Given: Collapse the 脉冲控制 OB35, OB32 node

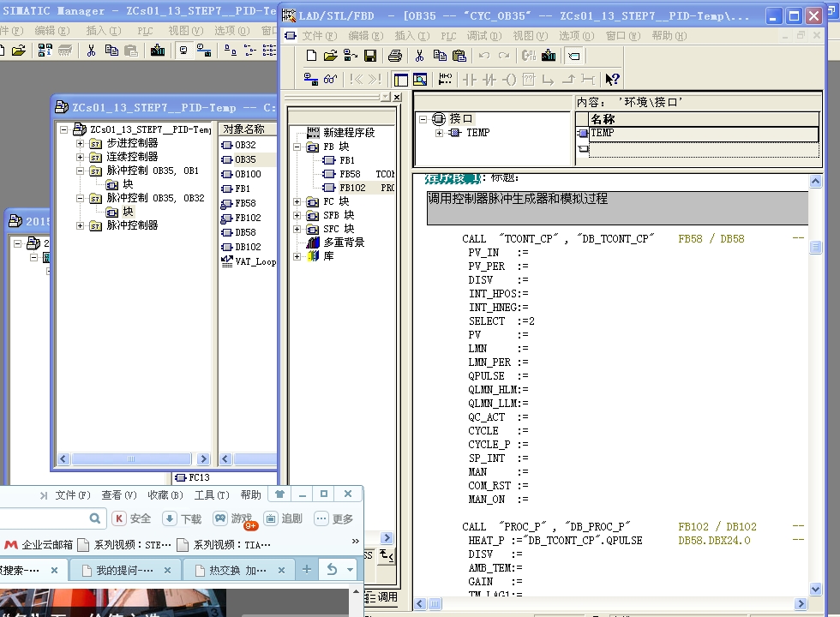Looking at the screenshot, I should click(x=80, y=198).
